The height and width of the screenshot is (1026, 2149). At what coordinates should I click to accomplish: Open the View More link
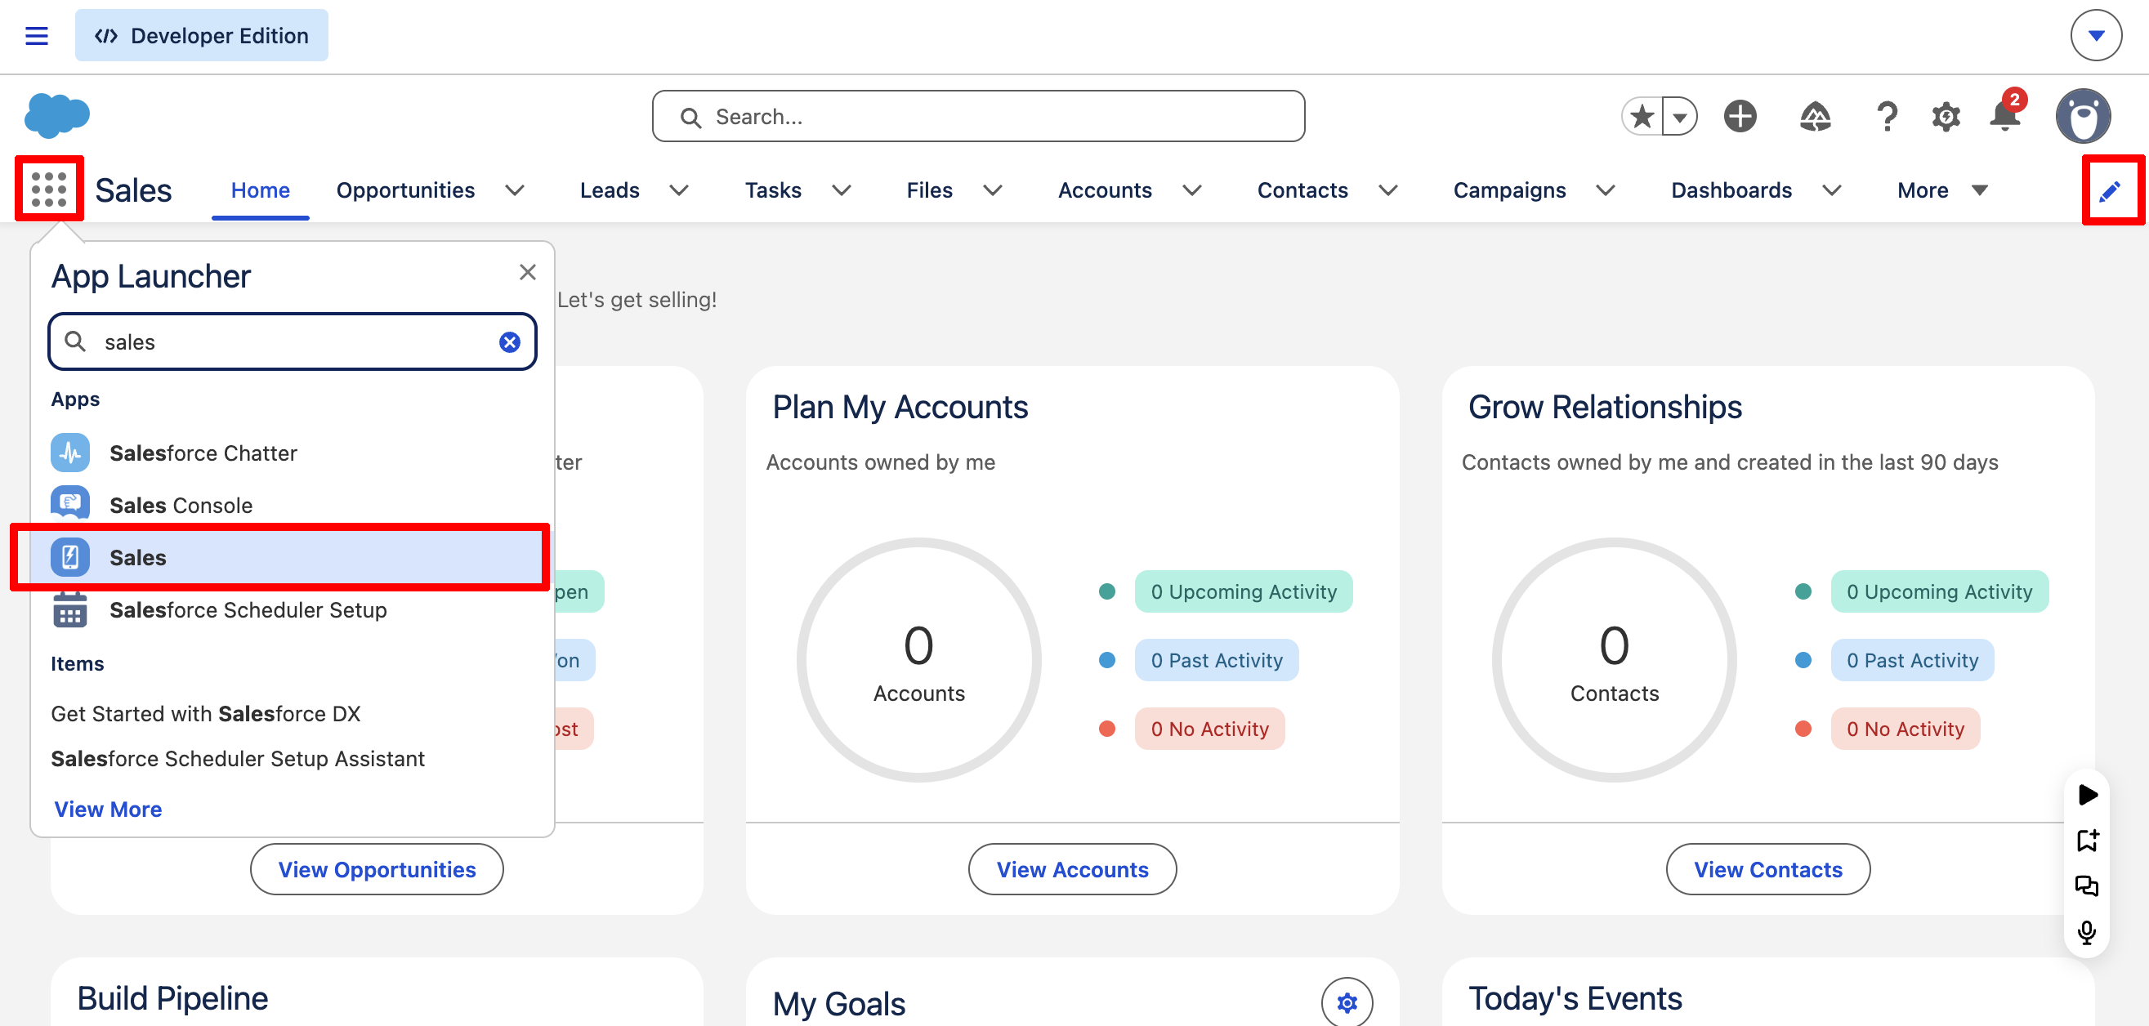(x=108, y=808)
